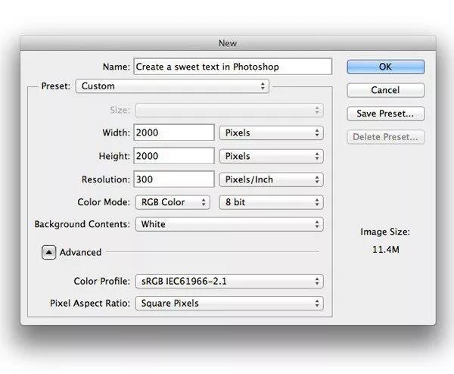Open the Width units Pixels dropdown

271,133
